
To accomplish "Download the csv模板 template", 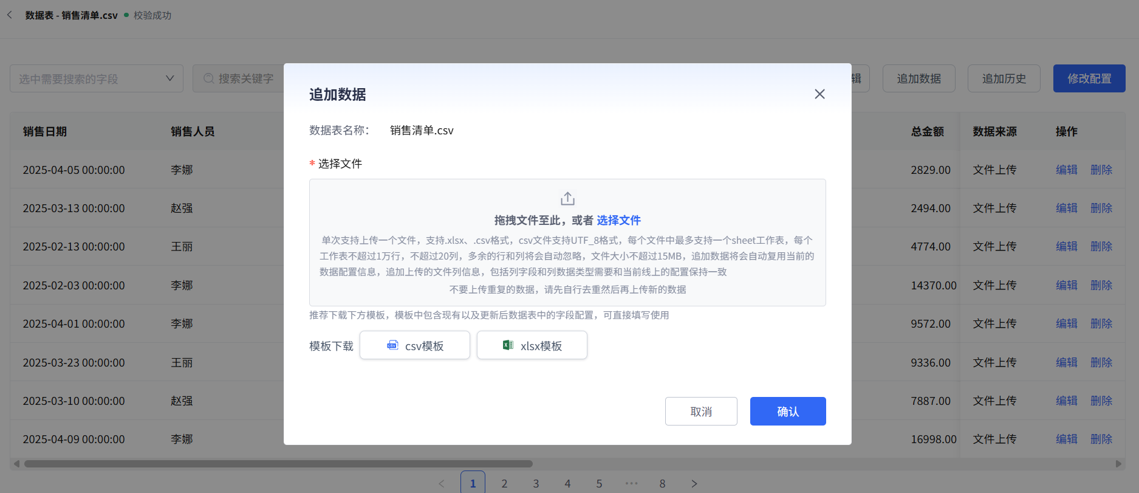I will coord(415,345).
